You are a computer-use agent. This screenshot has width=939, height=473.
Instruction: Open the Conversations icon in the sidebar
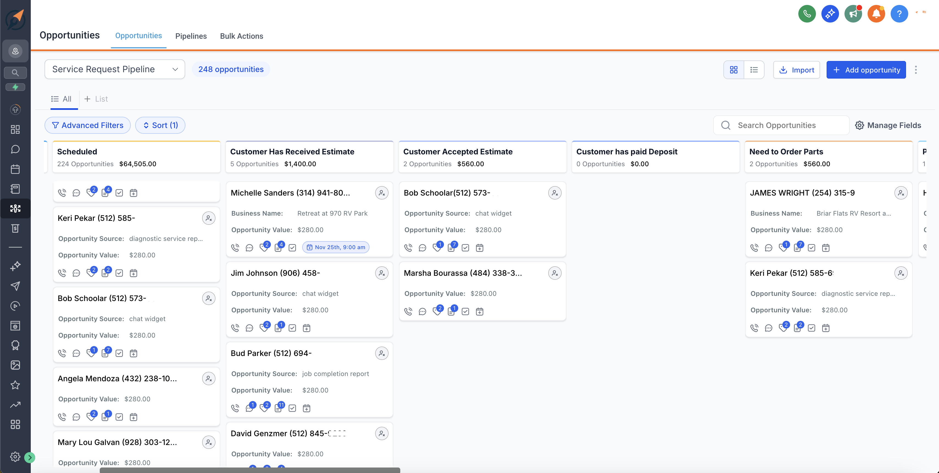tap(15, 149)
